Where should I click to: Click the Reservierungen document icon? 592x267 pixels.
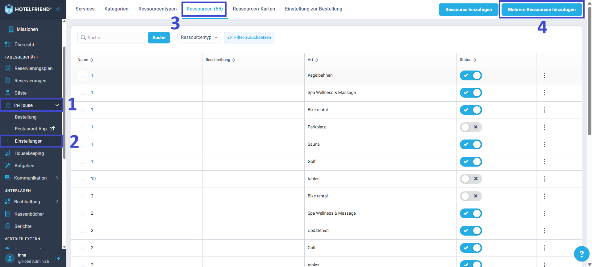point(8,80)
